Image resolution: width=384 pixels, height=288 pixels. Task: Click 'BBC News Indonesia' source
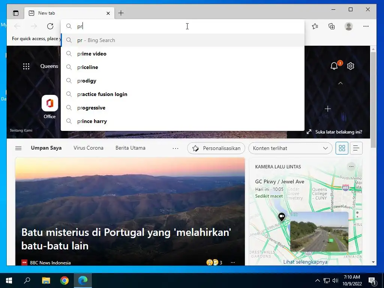(x=50, y=262)
